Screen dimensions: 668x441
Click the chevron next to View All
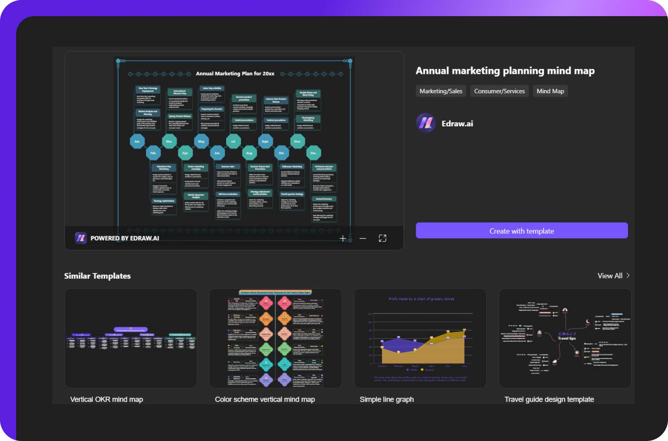pyautogui.click(x=628, y=276)
